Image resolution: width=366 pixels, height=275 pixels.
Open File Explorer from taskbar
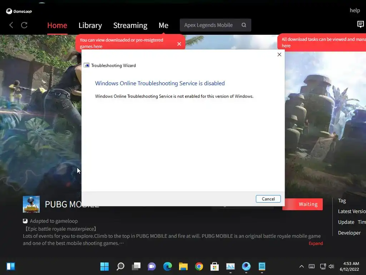coord(183,266)
